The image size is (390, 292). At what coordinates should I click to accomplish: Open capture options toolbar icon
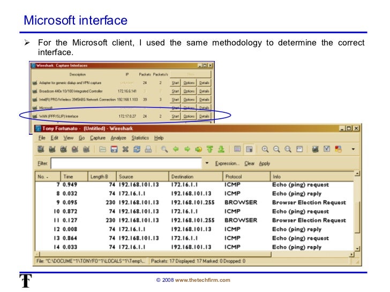(52, 149)
